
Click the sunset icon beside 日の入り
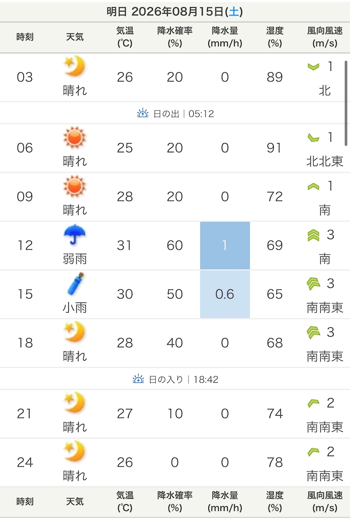(138, 379)
